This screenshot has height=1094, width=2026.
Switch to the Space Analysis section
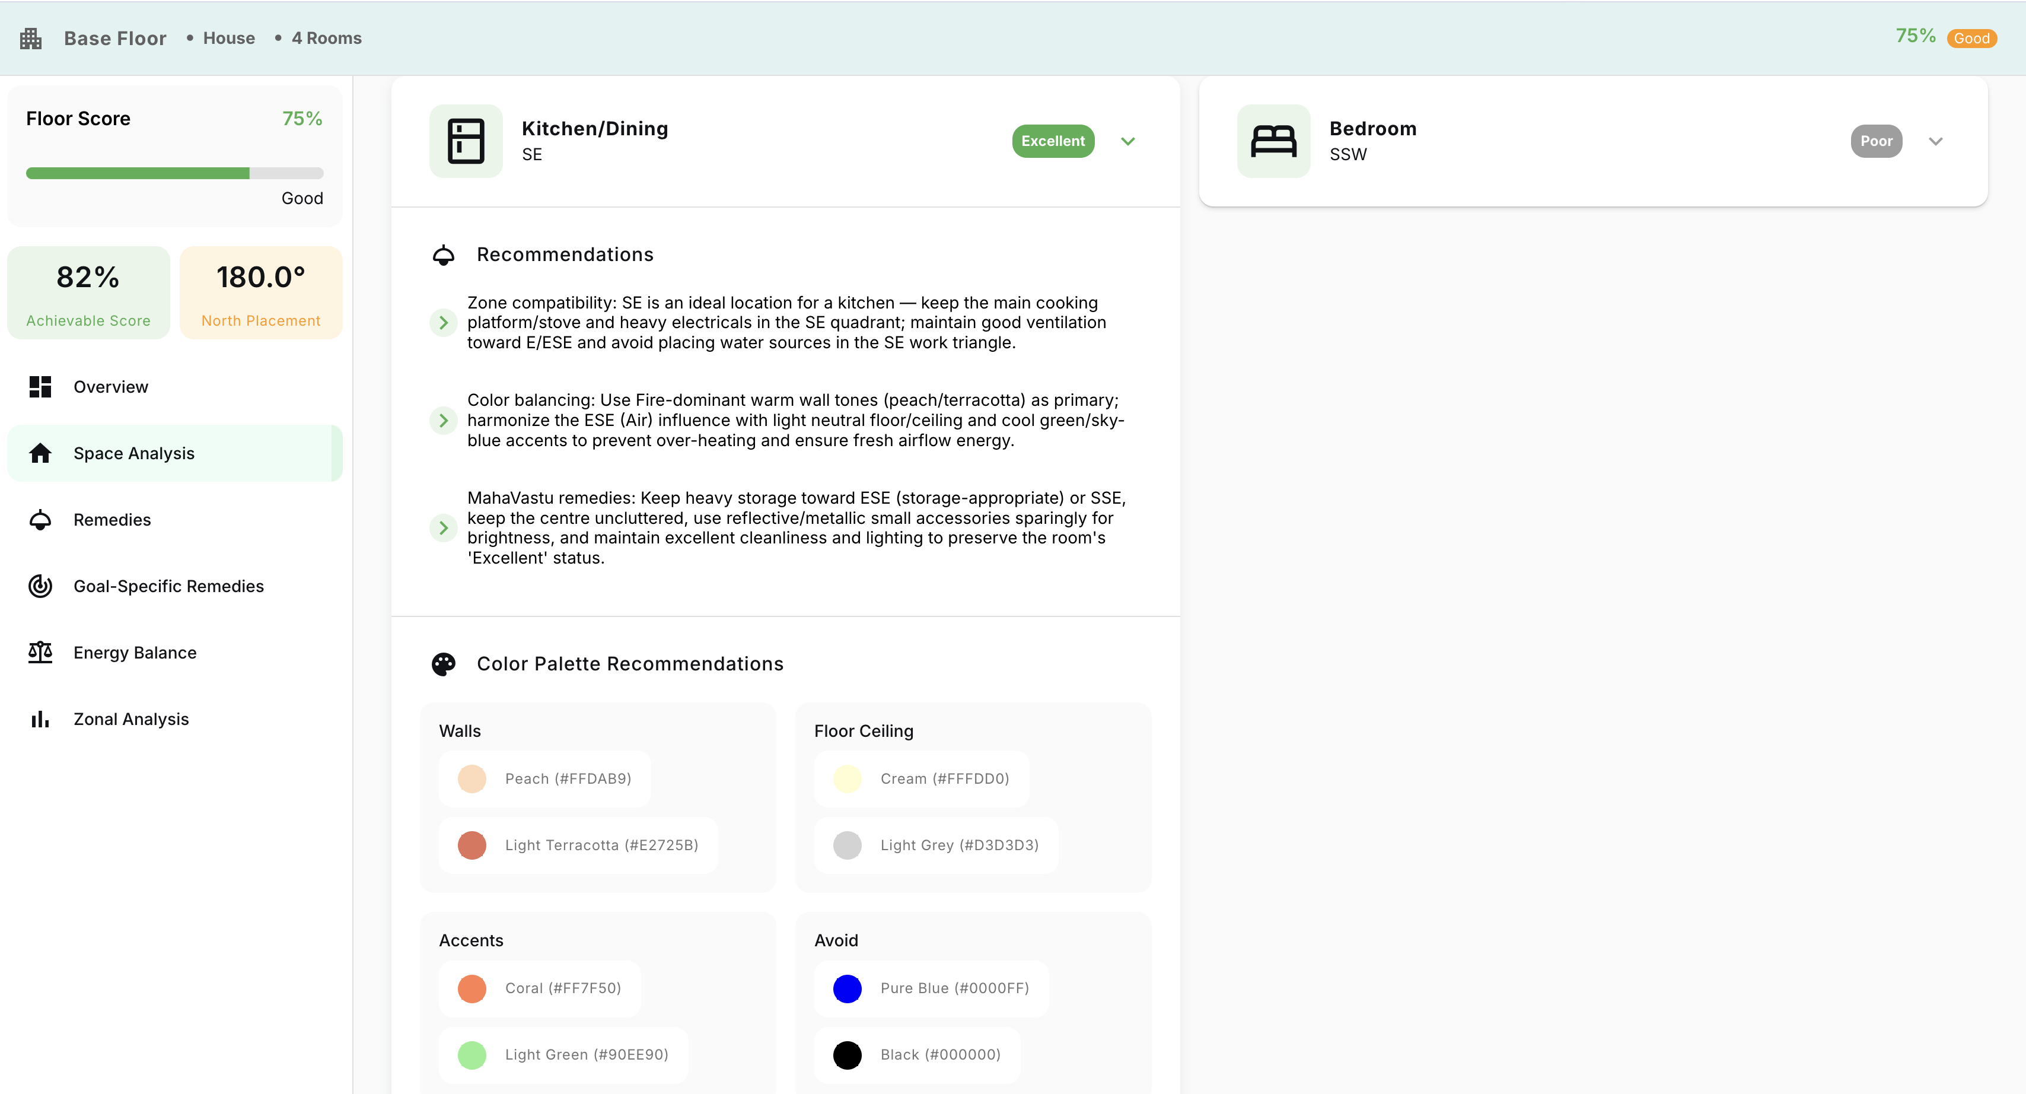(x=133, y=453)
